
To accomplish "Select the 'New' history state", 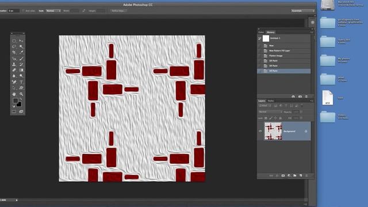I will pyautogui.click(x=284, y=45).
